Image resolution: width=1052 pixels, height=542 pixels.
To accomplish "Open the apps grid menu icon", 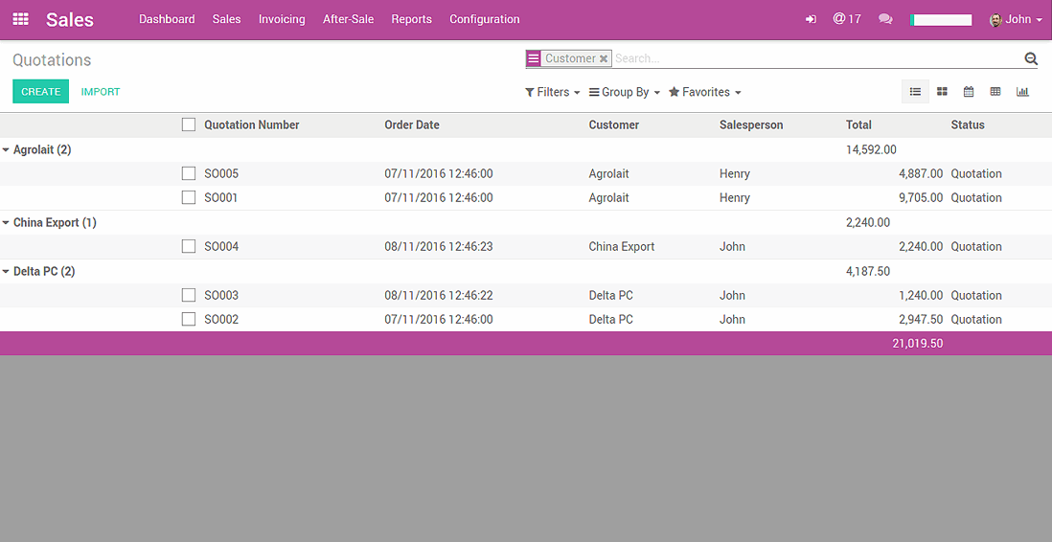I will tap(21, 19).
